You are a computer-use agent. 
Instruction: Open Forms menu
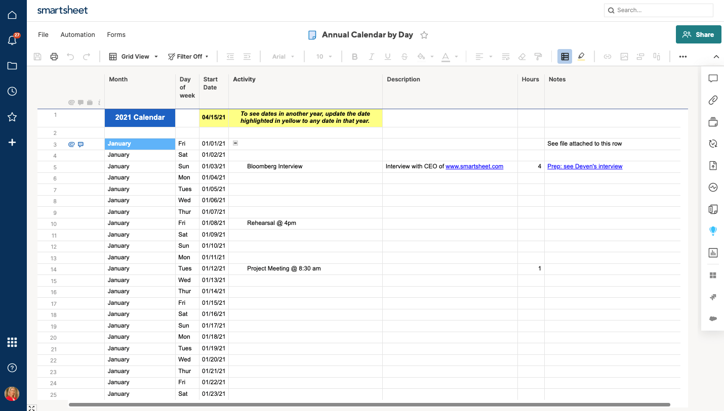coord(116,35)
